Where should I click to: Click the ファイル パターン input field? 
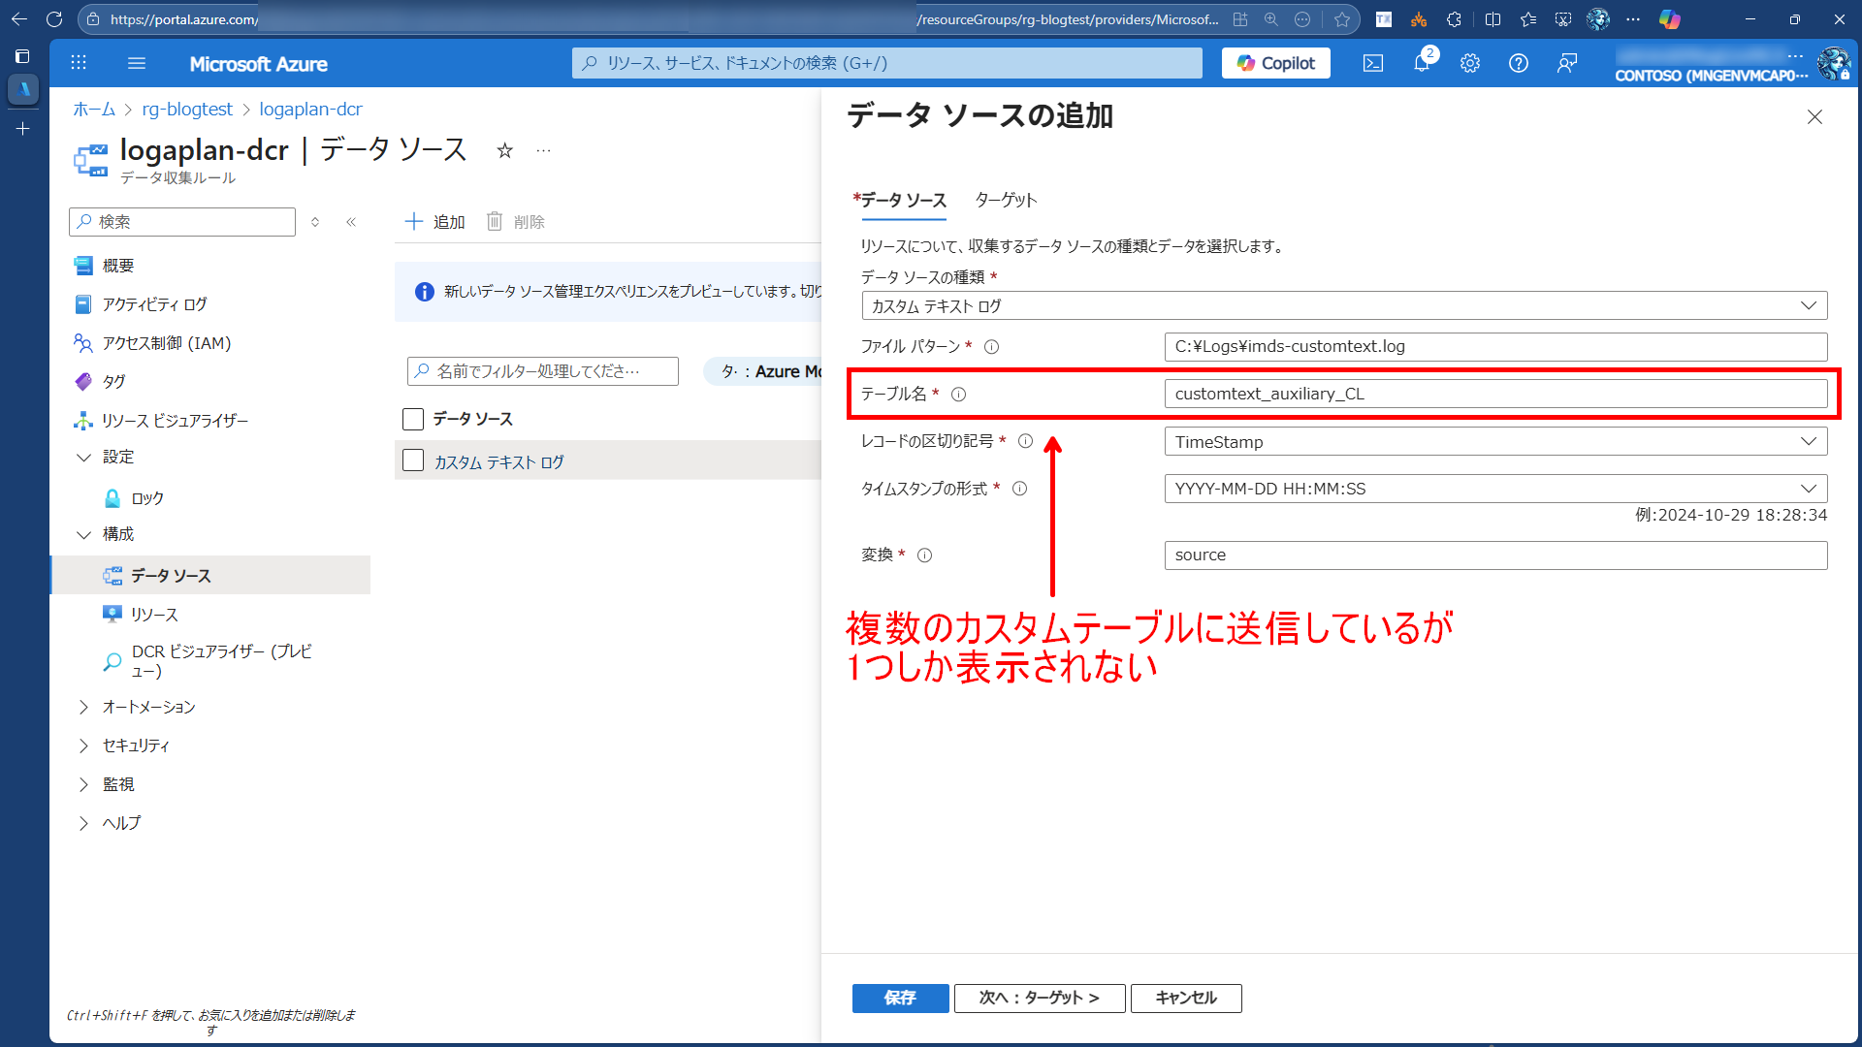pyautogui.click(x=1494, y=347)
